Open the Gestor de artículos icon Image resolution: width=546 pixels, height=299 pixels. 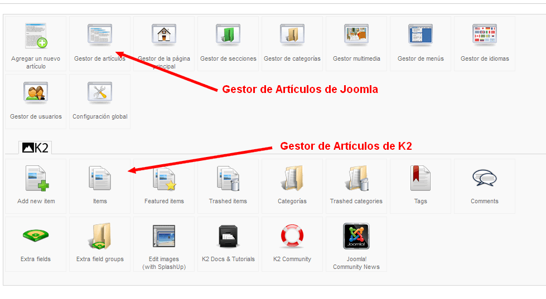point(100,35)
